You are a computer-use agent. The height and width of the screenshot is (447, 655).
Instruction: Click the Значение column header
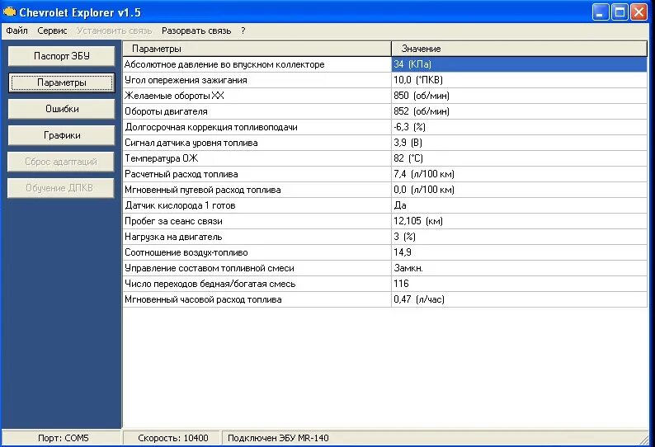coord(519,49)
